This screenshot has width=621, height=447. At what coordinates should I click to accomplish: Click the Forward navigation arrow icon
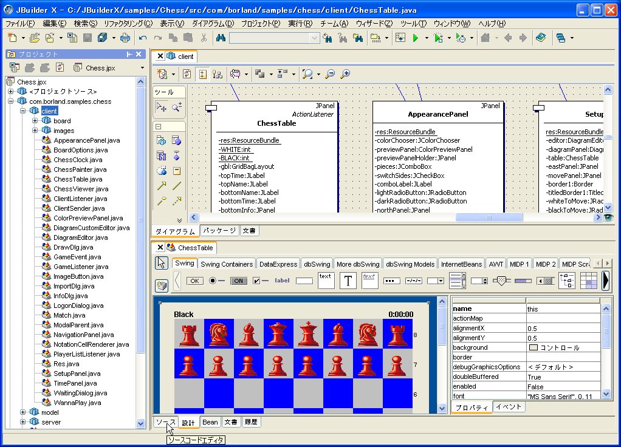(523, 38)
